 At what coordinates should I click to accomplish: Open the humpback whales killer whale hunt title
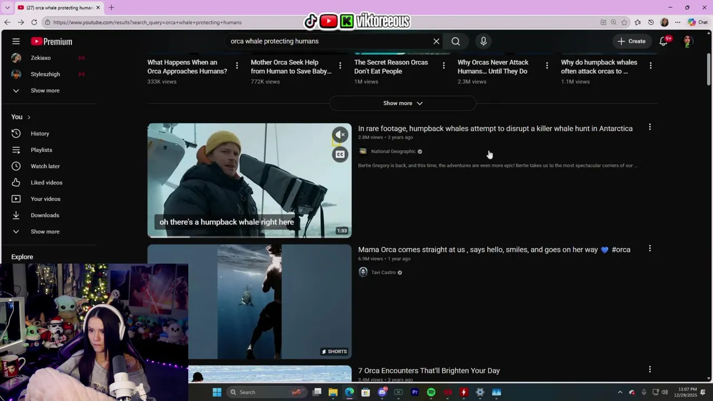[x=495, y=129]
